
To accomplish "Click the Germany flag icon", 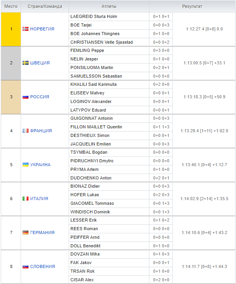I will 25,233.
